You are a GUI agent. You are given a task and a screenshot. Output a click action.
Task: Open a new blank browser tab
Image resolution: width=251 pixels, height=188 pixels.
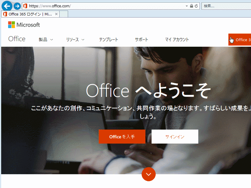pyautogui.click(x=64, y=14)
